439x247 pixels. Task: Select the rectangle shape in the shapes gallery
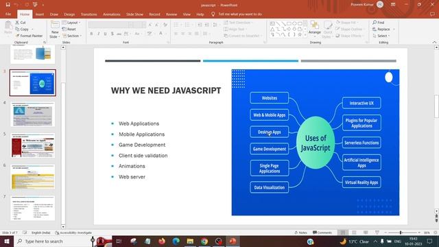pyautogui.click(x=289, y=23)
